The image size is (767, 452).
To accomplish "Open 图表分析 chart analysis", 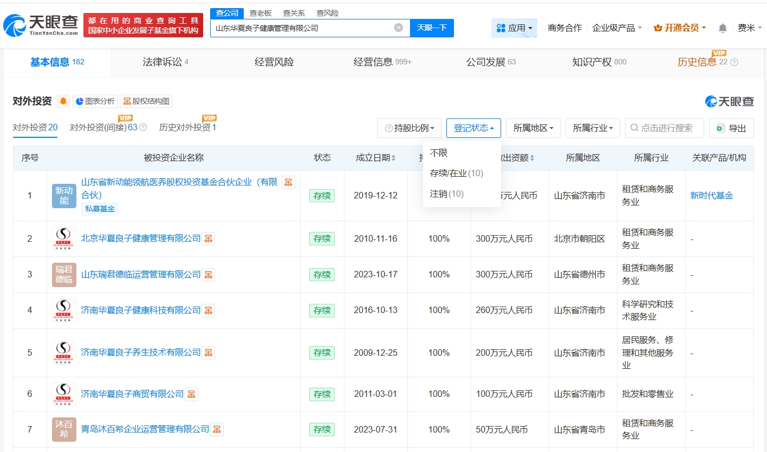I will 95,101.
